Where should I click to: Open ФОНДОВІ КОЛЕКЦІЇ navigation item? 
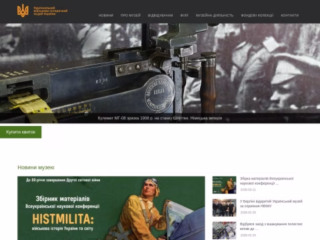point(257,15)
